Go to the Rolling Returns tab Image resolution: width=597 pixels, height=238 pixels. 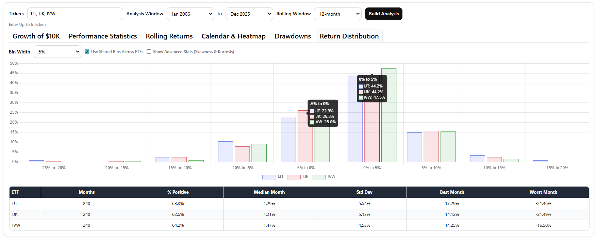point(169,36)
